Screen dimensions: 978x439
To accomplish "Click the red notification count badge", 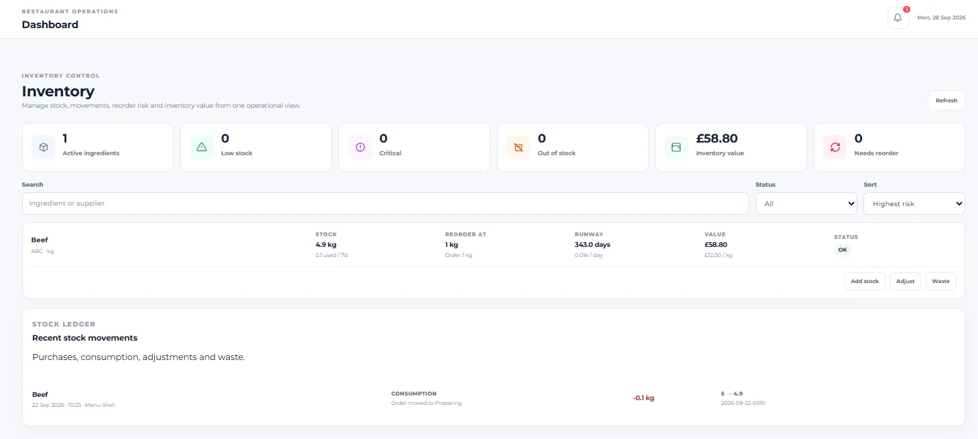I will click(906, 9).
